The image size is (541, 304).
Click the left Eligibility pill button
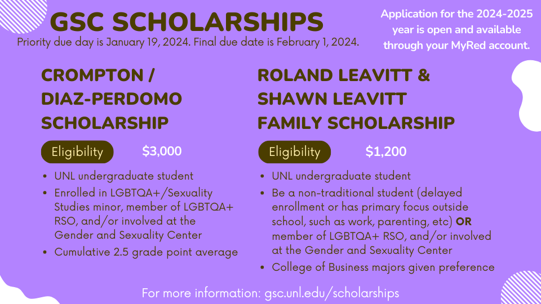(x=77, y=151)
